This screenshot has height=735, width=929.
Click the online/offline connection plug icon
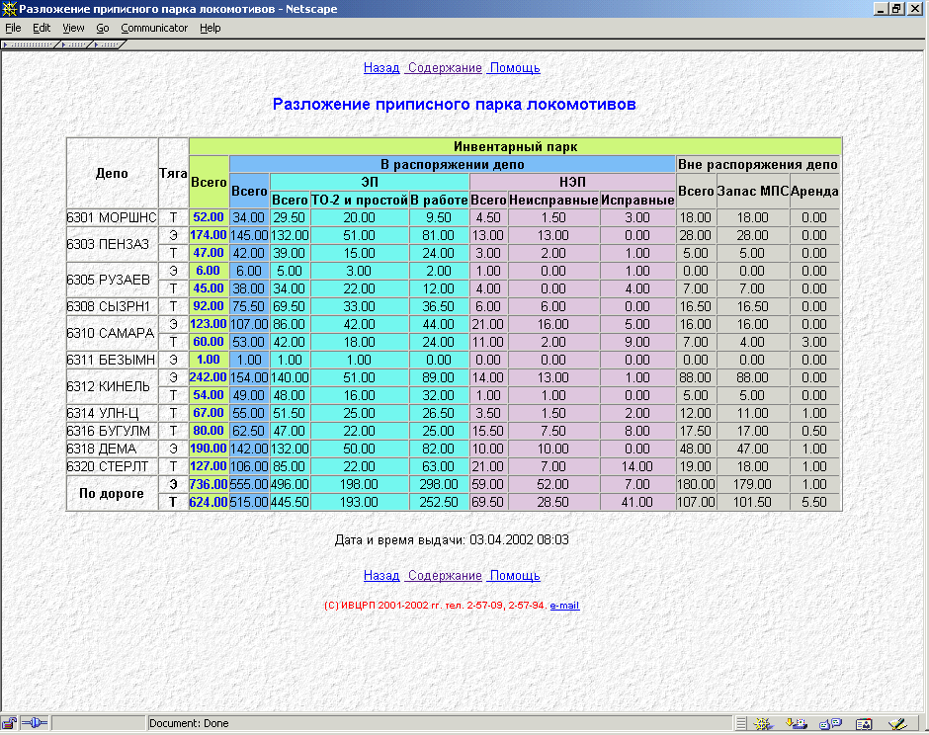pyautogui.click(x=34, y=723)
